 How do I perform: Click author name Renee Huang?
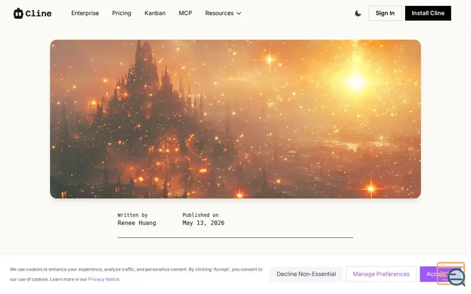pyautogui.click(x=137, y=223)
